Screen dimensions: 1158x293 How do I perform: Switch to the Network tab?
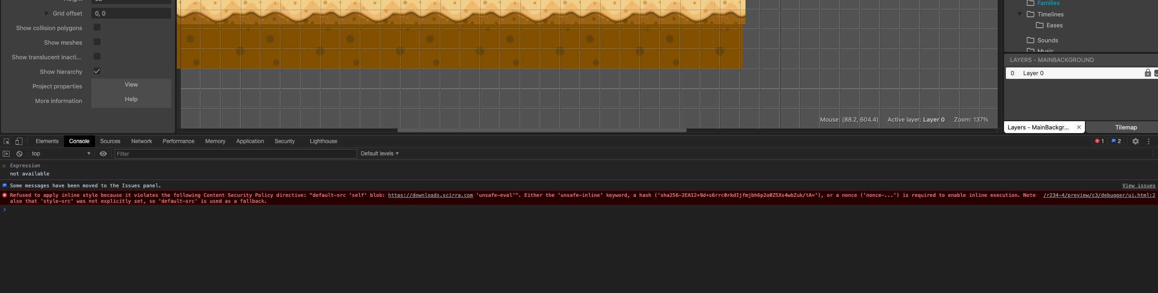(142, 141)
